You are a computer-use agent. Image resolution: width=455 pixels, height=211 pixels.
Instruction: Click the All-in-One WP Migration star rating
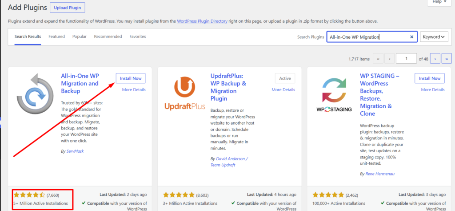pos(29,195)
